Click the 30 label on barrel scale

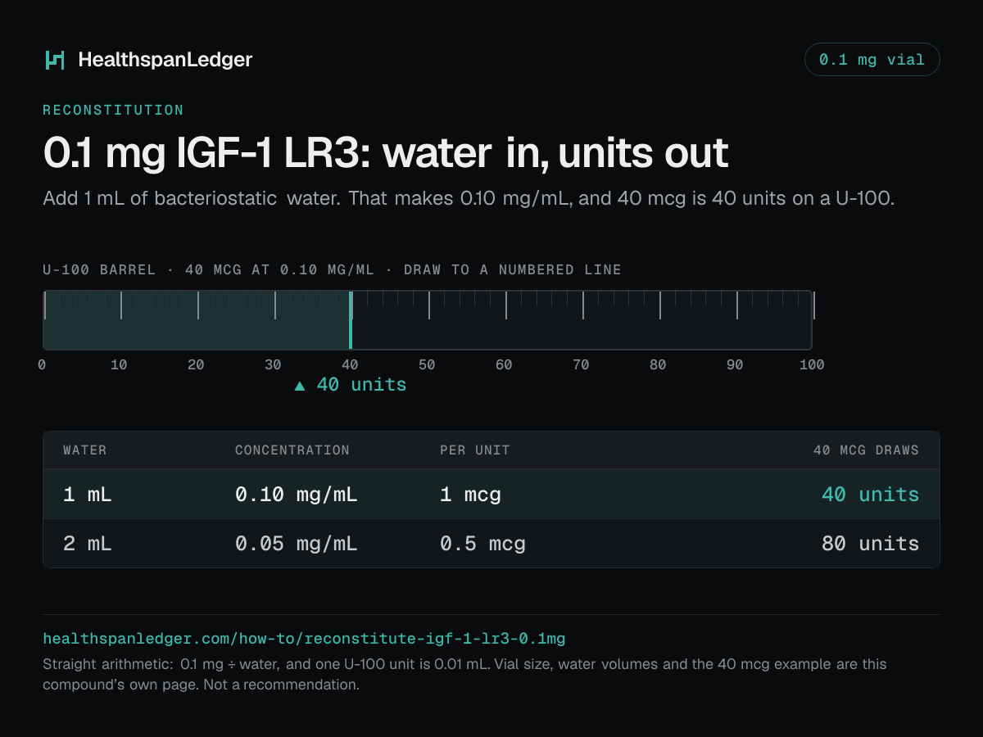(273, 365)
